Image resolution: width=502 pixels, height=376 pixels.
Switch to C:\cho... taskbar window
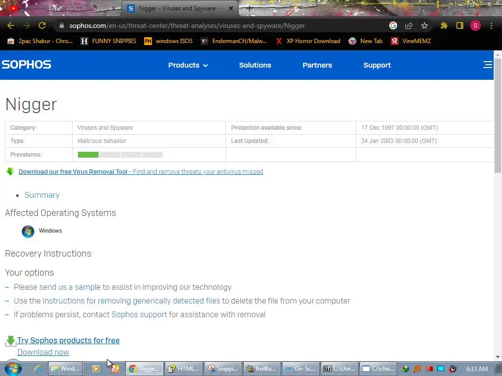tap(378, 369)
